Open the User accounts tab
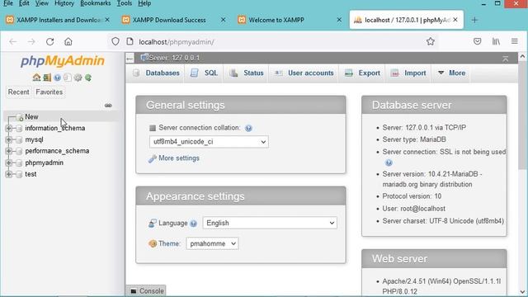Image resolution: width=528 pixels, height=297 pixels. (304, 73)
